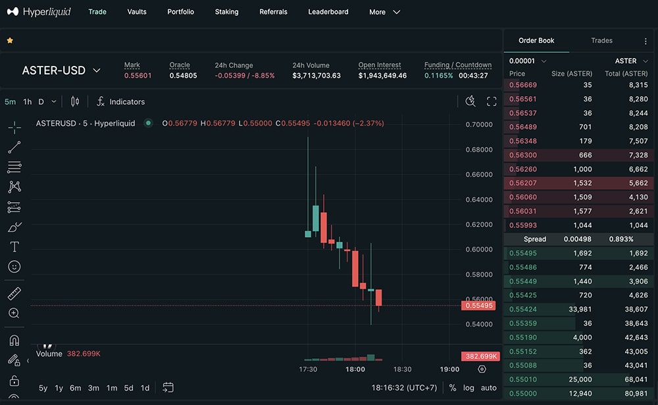The image size is (658, 405).
Task: Collapse the drawing toolbar arrow
Action: pyautogui.click(x=28, y=360)
